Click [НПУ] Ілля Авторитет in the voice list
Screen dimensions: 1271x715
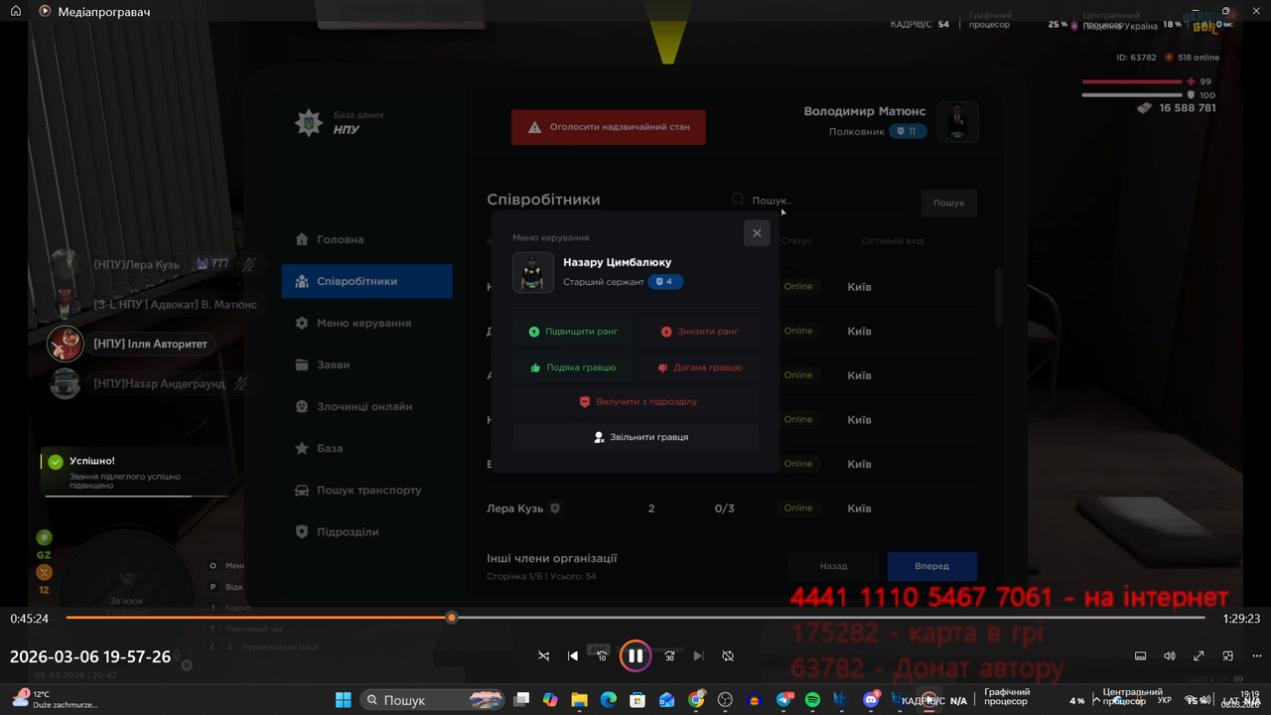pyautogui.click(x=150, y=344)
